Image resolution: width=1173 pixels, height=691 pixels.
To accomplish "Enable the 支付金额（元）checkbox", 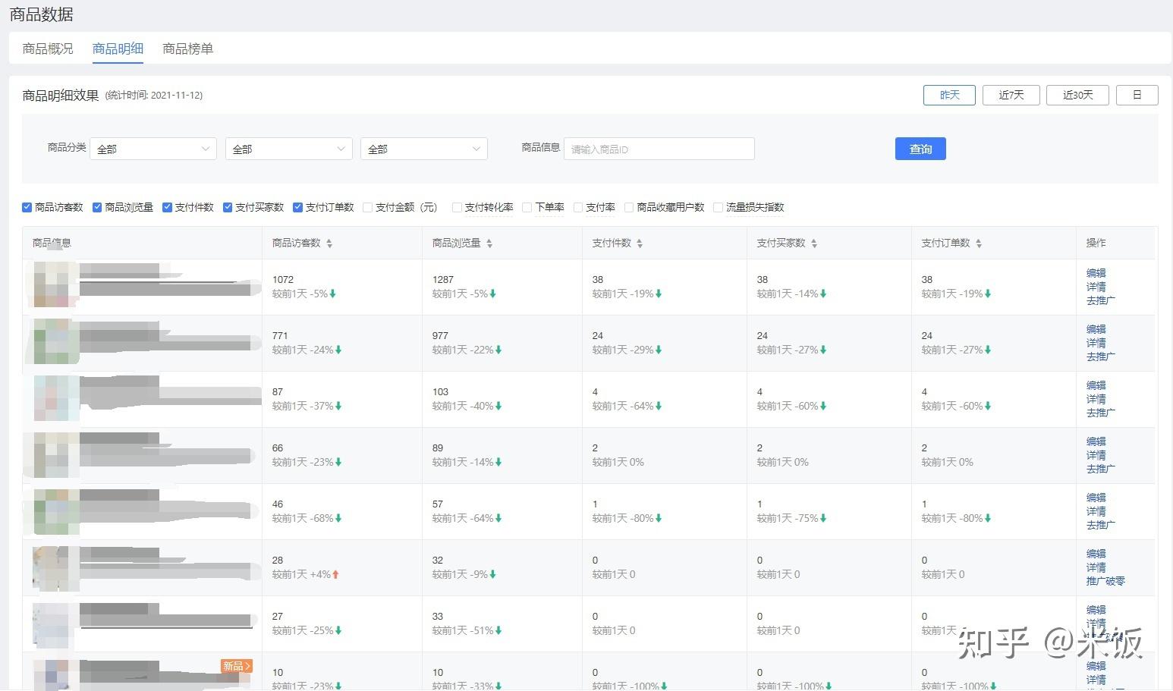I will click(368, 207).
